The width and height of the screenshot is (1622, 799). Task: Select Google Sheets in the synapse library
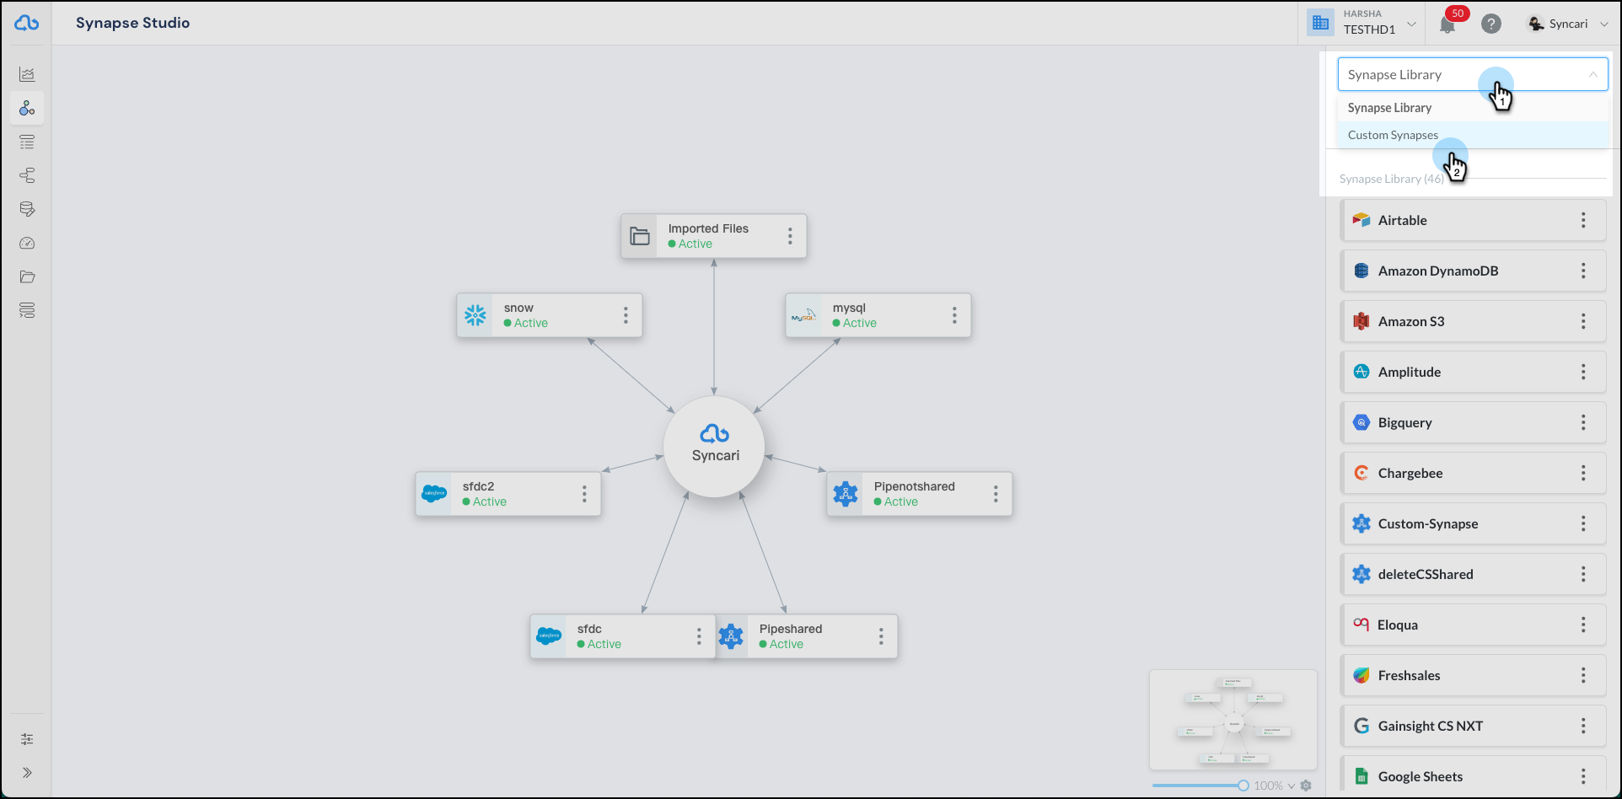click(1474, 776)
